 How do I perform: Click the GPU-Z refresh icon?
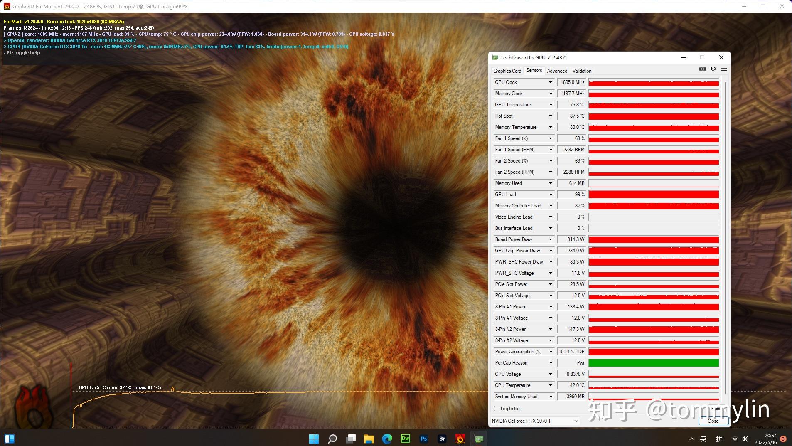(713, 69)
